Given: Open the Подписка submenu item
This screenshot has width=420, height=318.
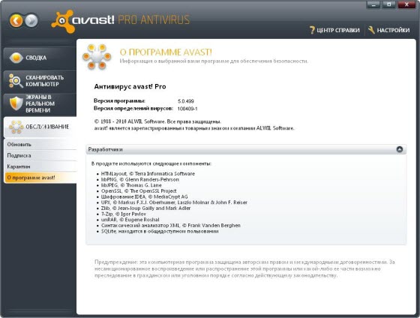Looking at the screenshot, I should coord(40,155).
